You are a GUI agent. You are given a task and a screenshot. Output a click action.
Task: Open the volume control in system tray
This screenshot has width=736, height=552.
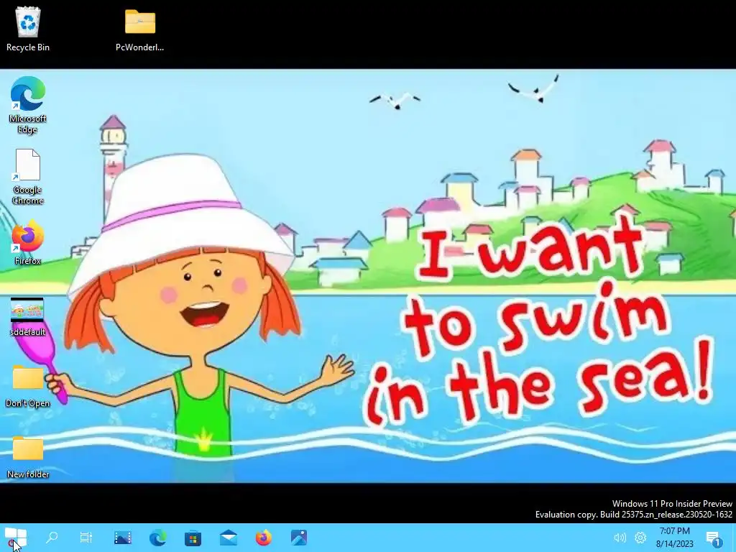pyautogui.click(x=620, y=538)
